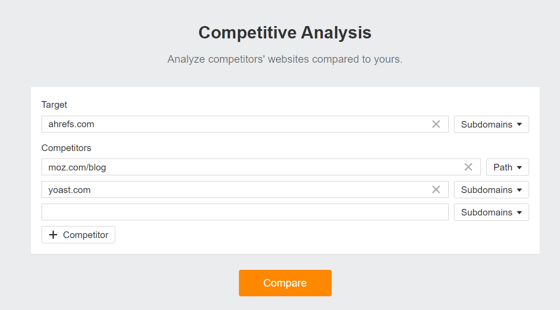Image resolution: width=560 pixels, height=310 pixels.
Task: Open the Subdomains dropdown next to the target
Action: [491, 124]
